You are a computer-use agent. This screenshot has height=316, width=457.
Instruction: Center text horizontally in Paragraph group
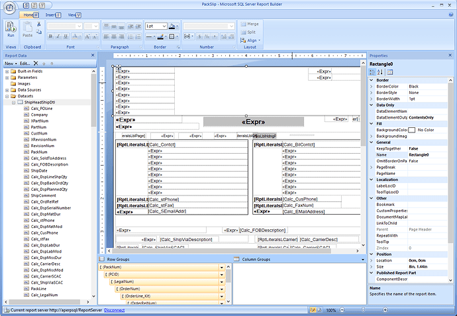tap(114, 36)
